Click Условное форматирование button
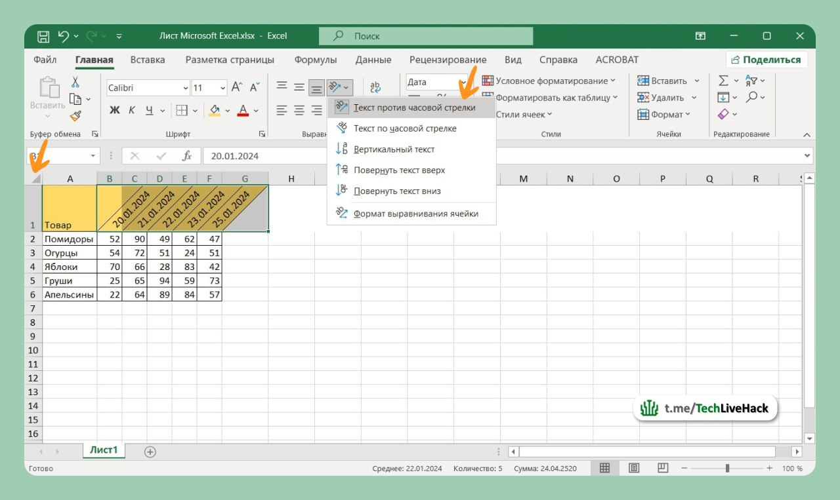The height and width of the screenshot is (500, 840). (x=550, y=81)
